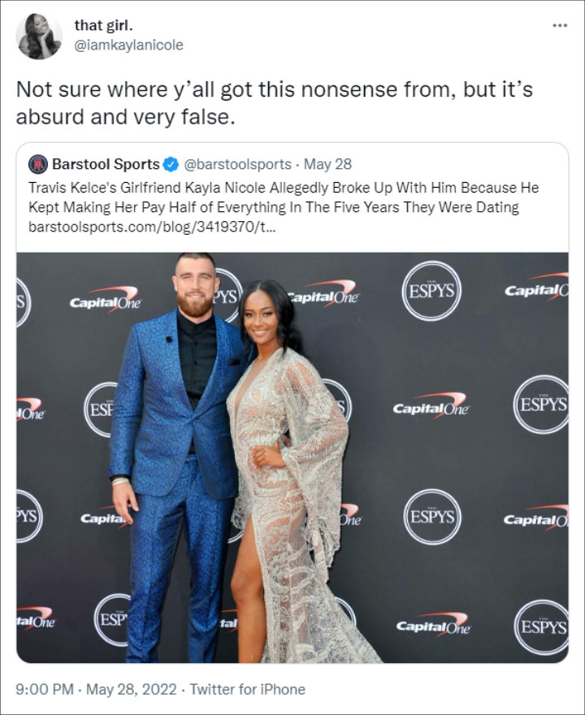The height and width of the screenshot is (715, 585).
Task: Click the 9:00 PM tweet timestamp
Action: click(x=45, y=689)
